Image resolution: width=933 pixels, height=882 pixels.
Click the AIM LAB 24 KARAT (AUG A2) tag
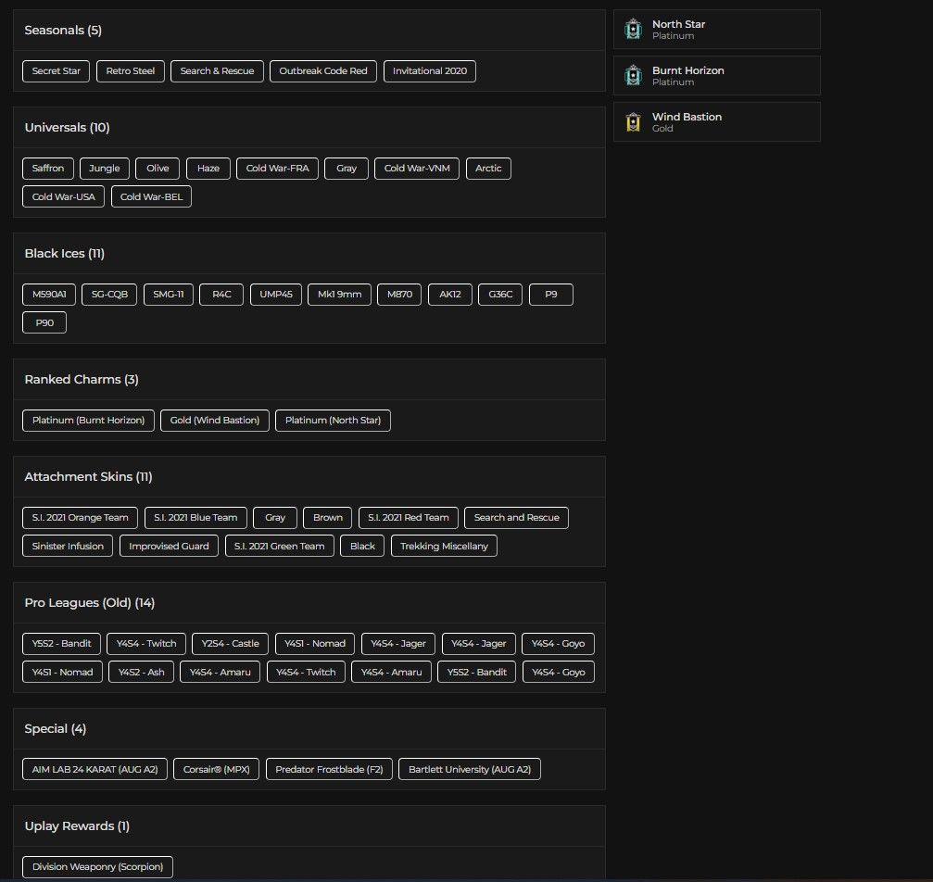coord(95,770)
